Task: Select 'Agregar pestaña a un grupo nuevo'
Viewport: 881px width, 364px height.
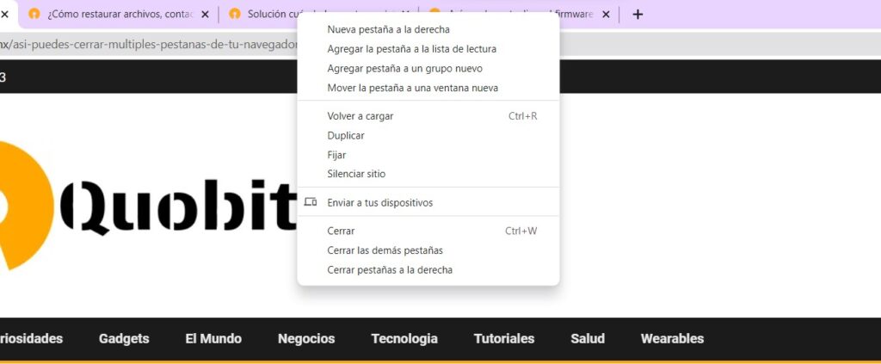Action: pos(428,69)
